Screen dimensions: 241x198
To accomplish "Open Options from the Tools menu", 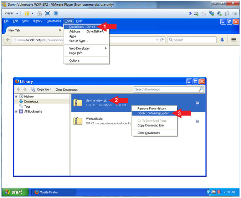I will (x=86, y=60).
